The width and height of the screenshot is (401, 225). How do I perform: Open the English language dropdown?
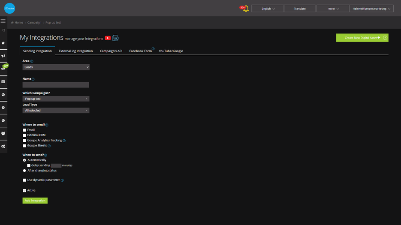pos(268,9)
